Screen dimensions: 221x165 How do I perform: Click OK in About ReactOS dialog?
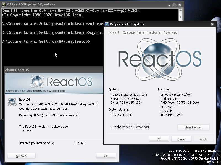pos(106,156)
